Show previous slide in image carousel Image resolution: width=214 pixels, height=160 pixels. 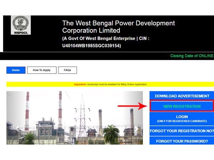click(x=17, y=129)
